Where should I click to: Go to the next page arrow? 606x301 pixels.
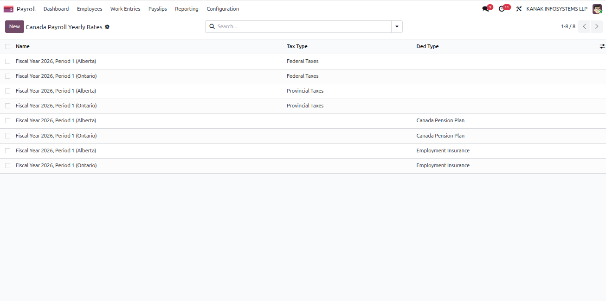(597, 26)
